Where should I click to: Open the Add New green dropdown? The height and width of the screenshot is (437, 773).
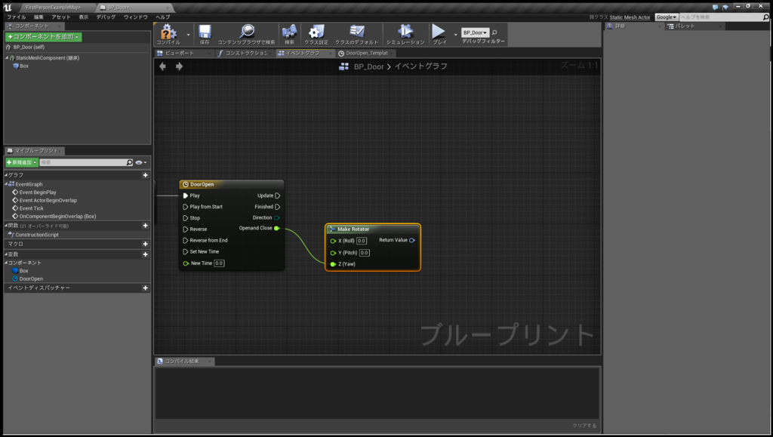pyautogui.click(x=22, y=162)
